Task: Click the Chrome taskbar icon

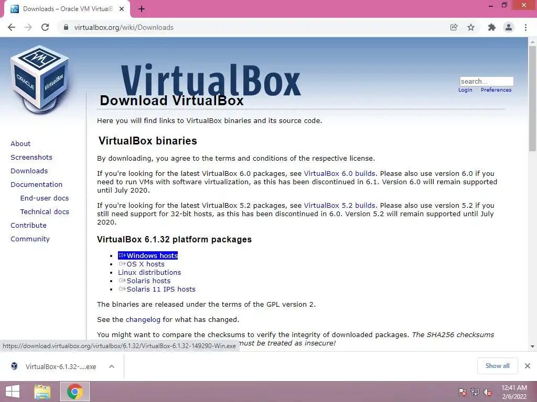Action: (75, 392)
